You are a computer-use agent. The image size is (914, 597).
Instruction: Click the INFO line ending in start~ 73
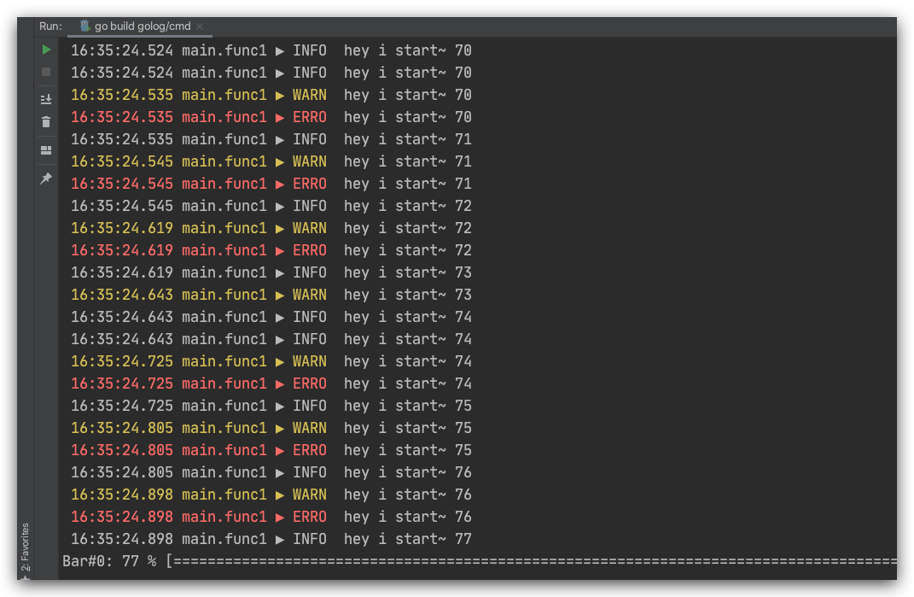click(x=271, y=272)
